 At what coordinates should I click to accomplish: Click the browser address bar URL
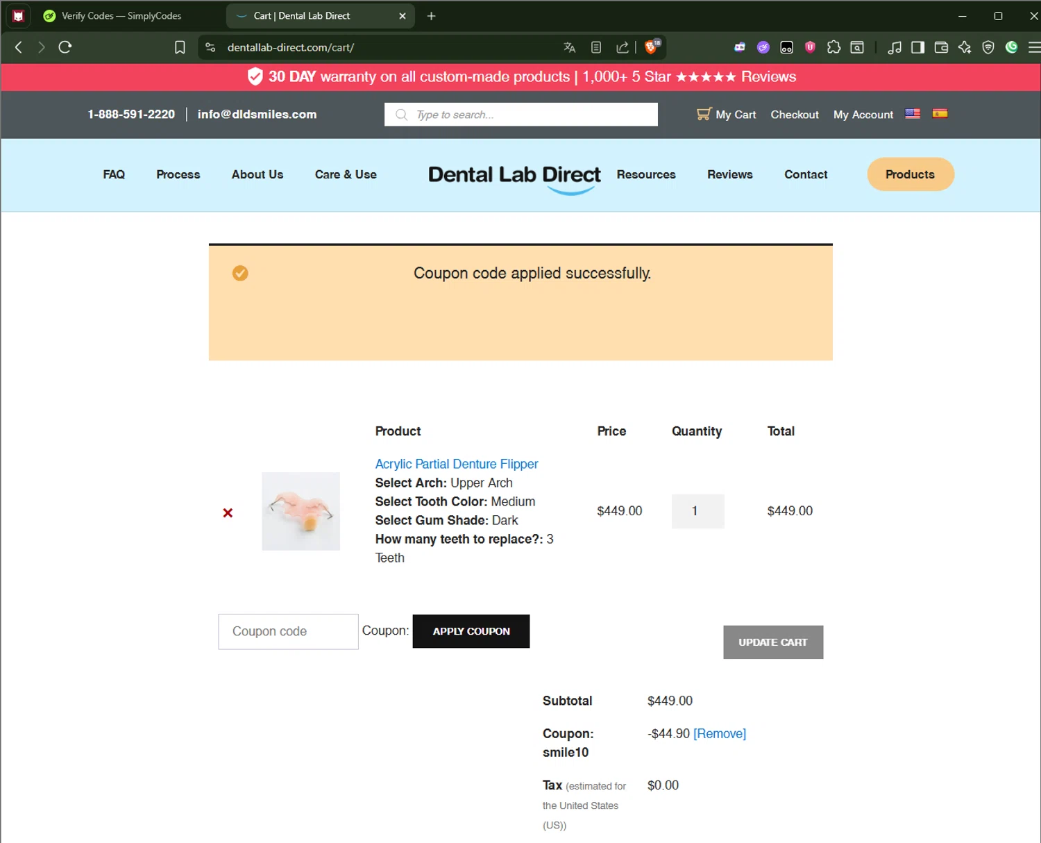coord(291,47)
